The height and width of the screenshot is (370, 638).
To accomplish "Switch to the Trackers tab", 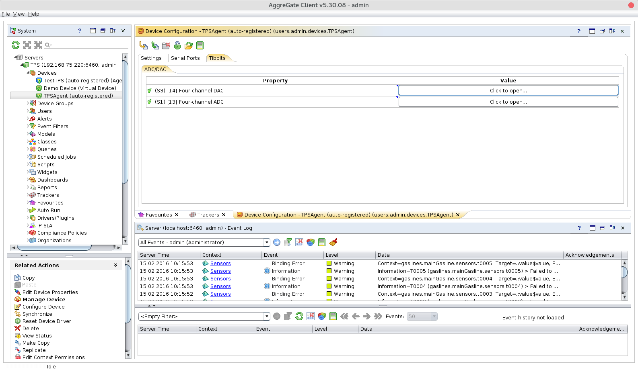I will click(x=208, y=215).
